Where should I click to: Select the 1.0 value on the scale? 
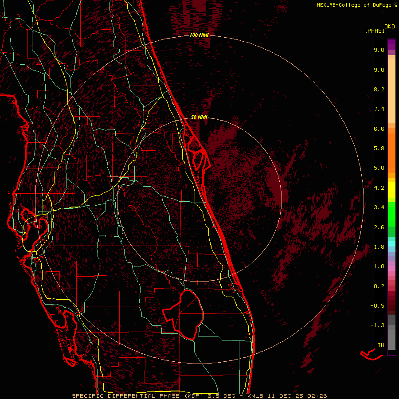[379, 266]
